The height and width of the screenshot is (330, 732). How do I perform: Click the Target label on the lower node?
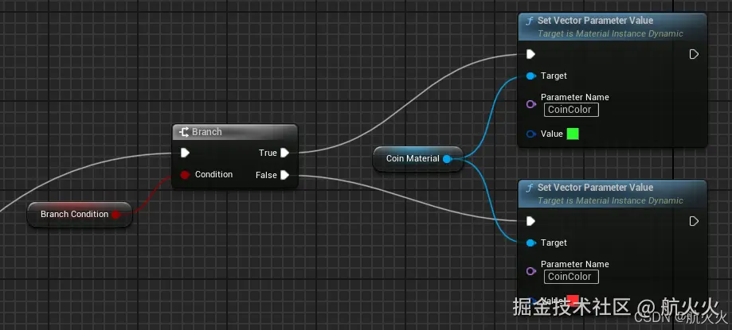(x=554, y=243)
